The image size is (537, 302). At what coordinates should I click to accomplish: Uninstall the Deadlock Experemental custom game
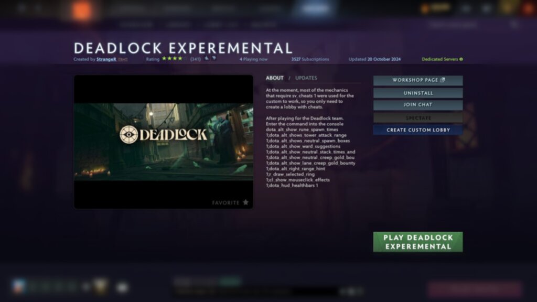point(417,92)
